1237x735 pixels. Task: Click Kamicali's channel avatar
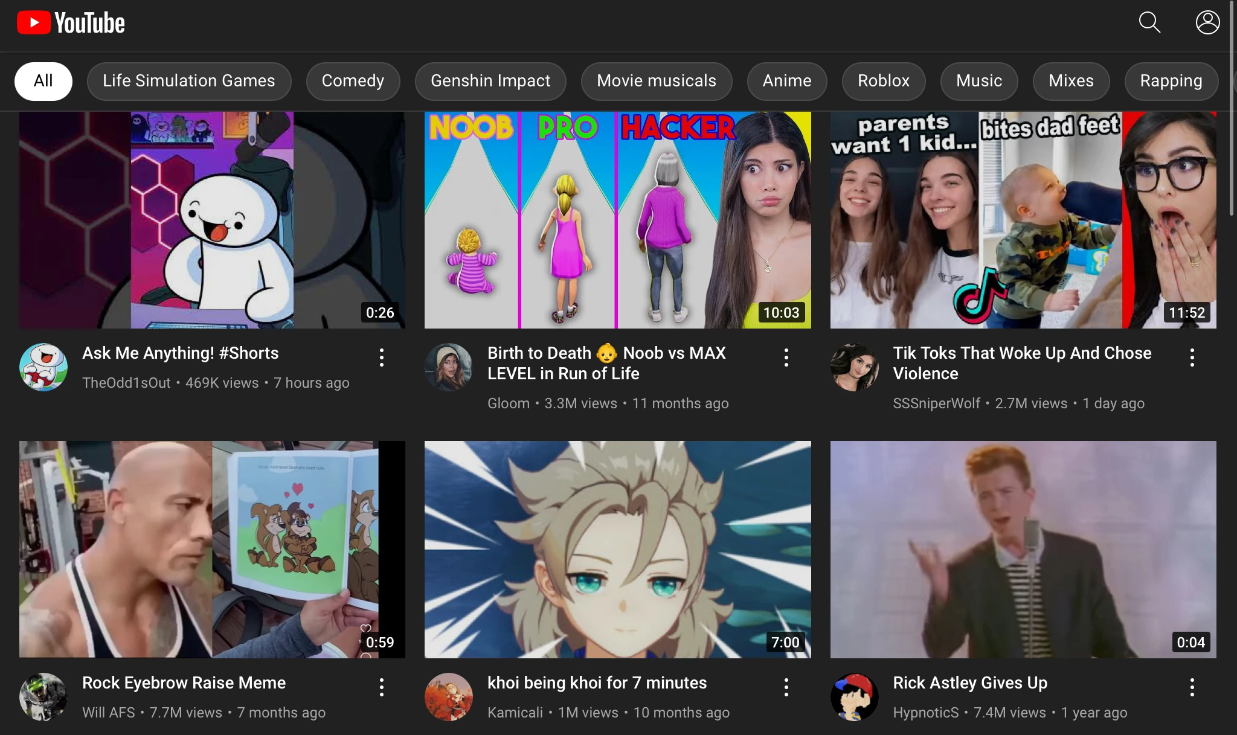pyautogui.click(x=448, y=696)
